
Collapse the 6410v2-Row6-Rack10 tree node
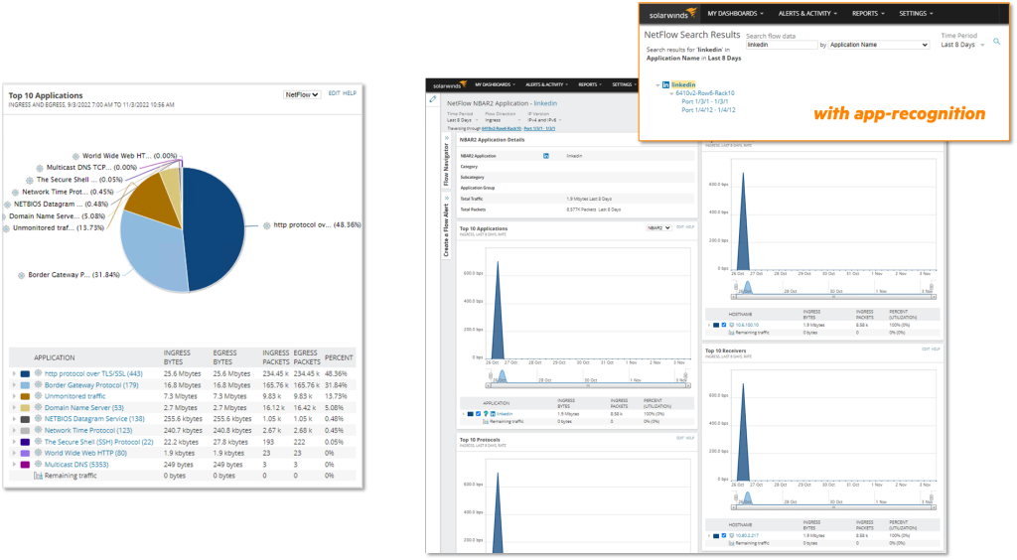[x=671, y=93]
